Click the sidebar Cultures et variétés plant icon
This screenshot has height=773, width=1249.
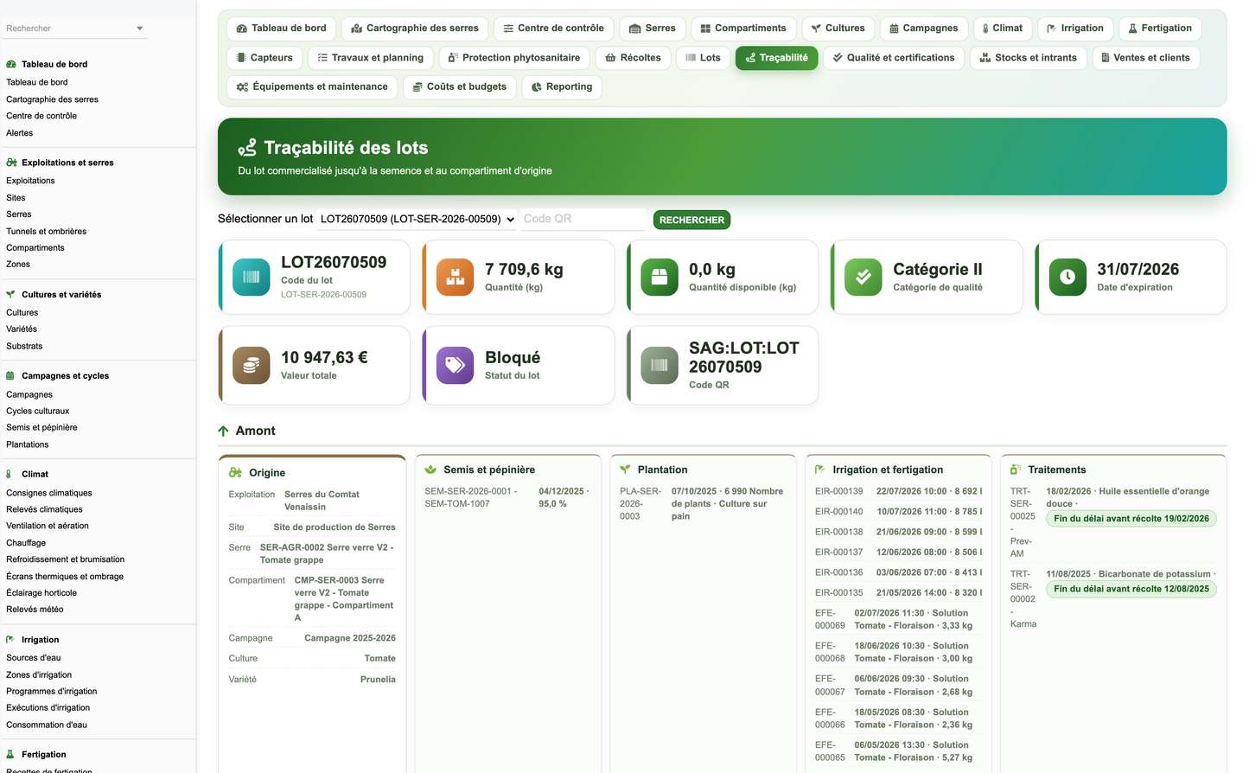pyautogui.click(x=11, y=295)
